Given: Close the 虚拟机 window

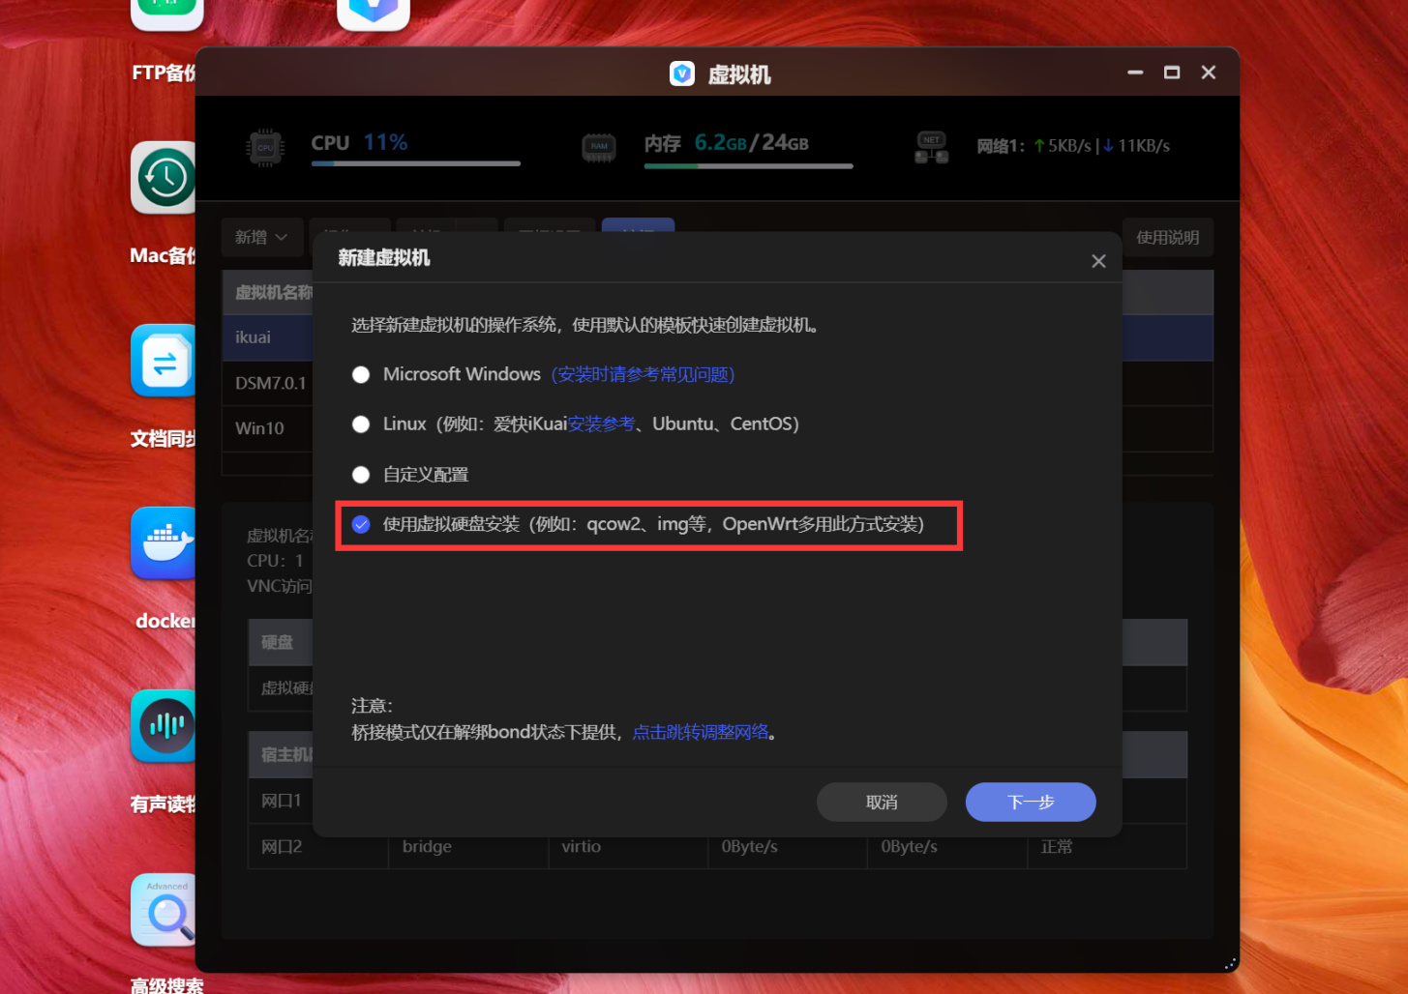Looking at the screenshot, I should coord(1209,73).
